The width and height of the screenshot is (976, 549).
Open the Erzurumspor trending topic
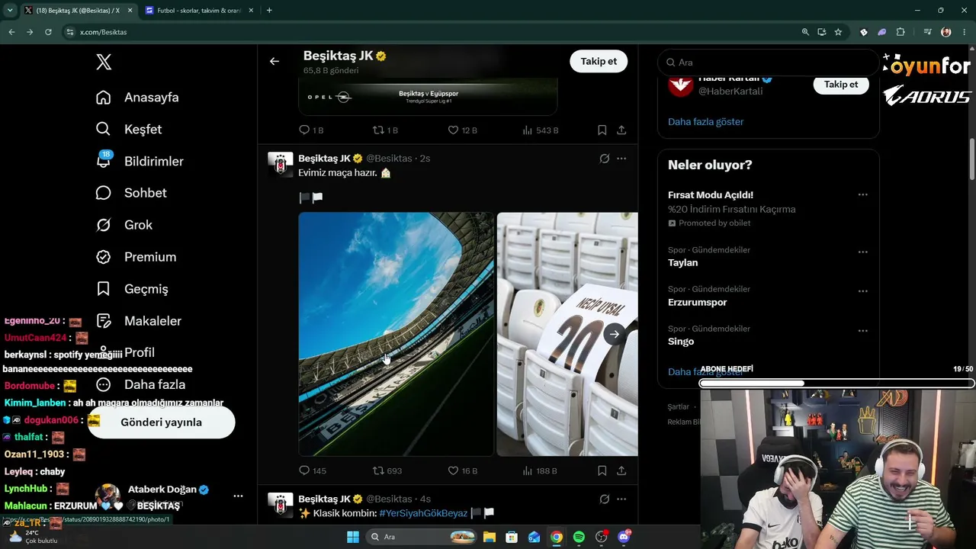pyautogui.click(x=698, y=303)
